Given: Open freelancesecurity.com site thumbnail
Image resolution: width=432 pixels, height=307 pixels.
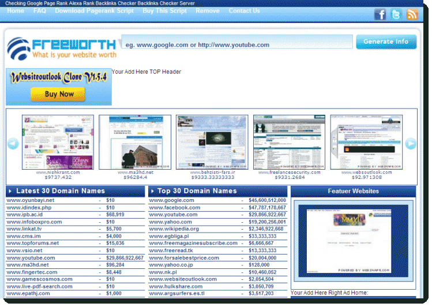Looking at the screenshot, I should [x=289, y=142].
